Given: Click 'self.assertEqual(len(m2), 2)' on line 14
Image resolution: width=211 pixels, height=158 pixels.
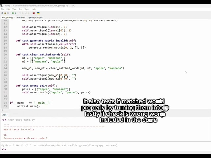Looking at the screenshot, I should (x=45, y=34).
